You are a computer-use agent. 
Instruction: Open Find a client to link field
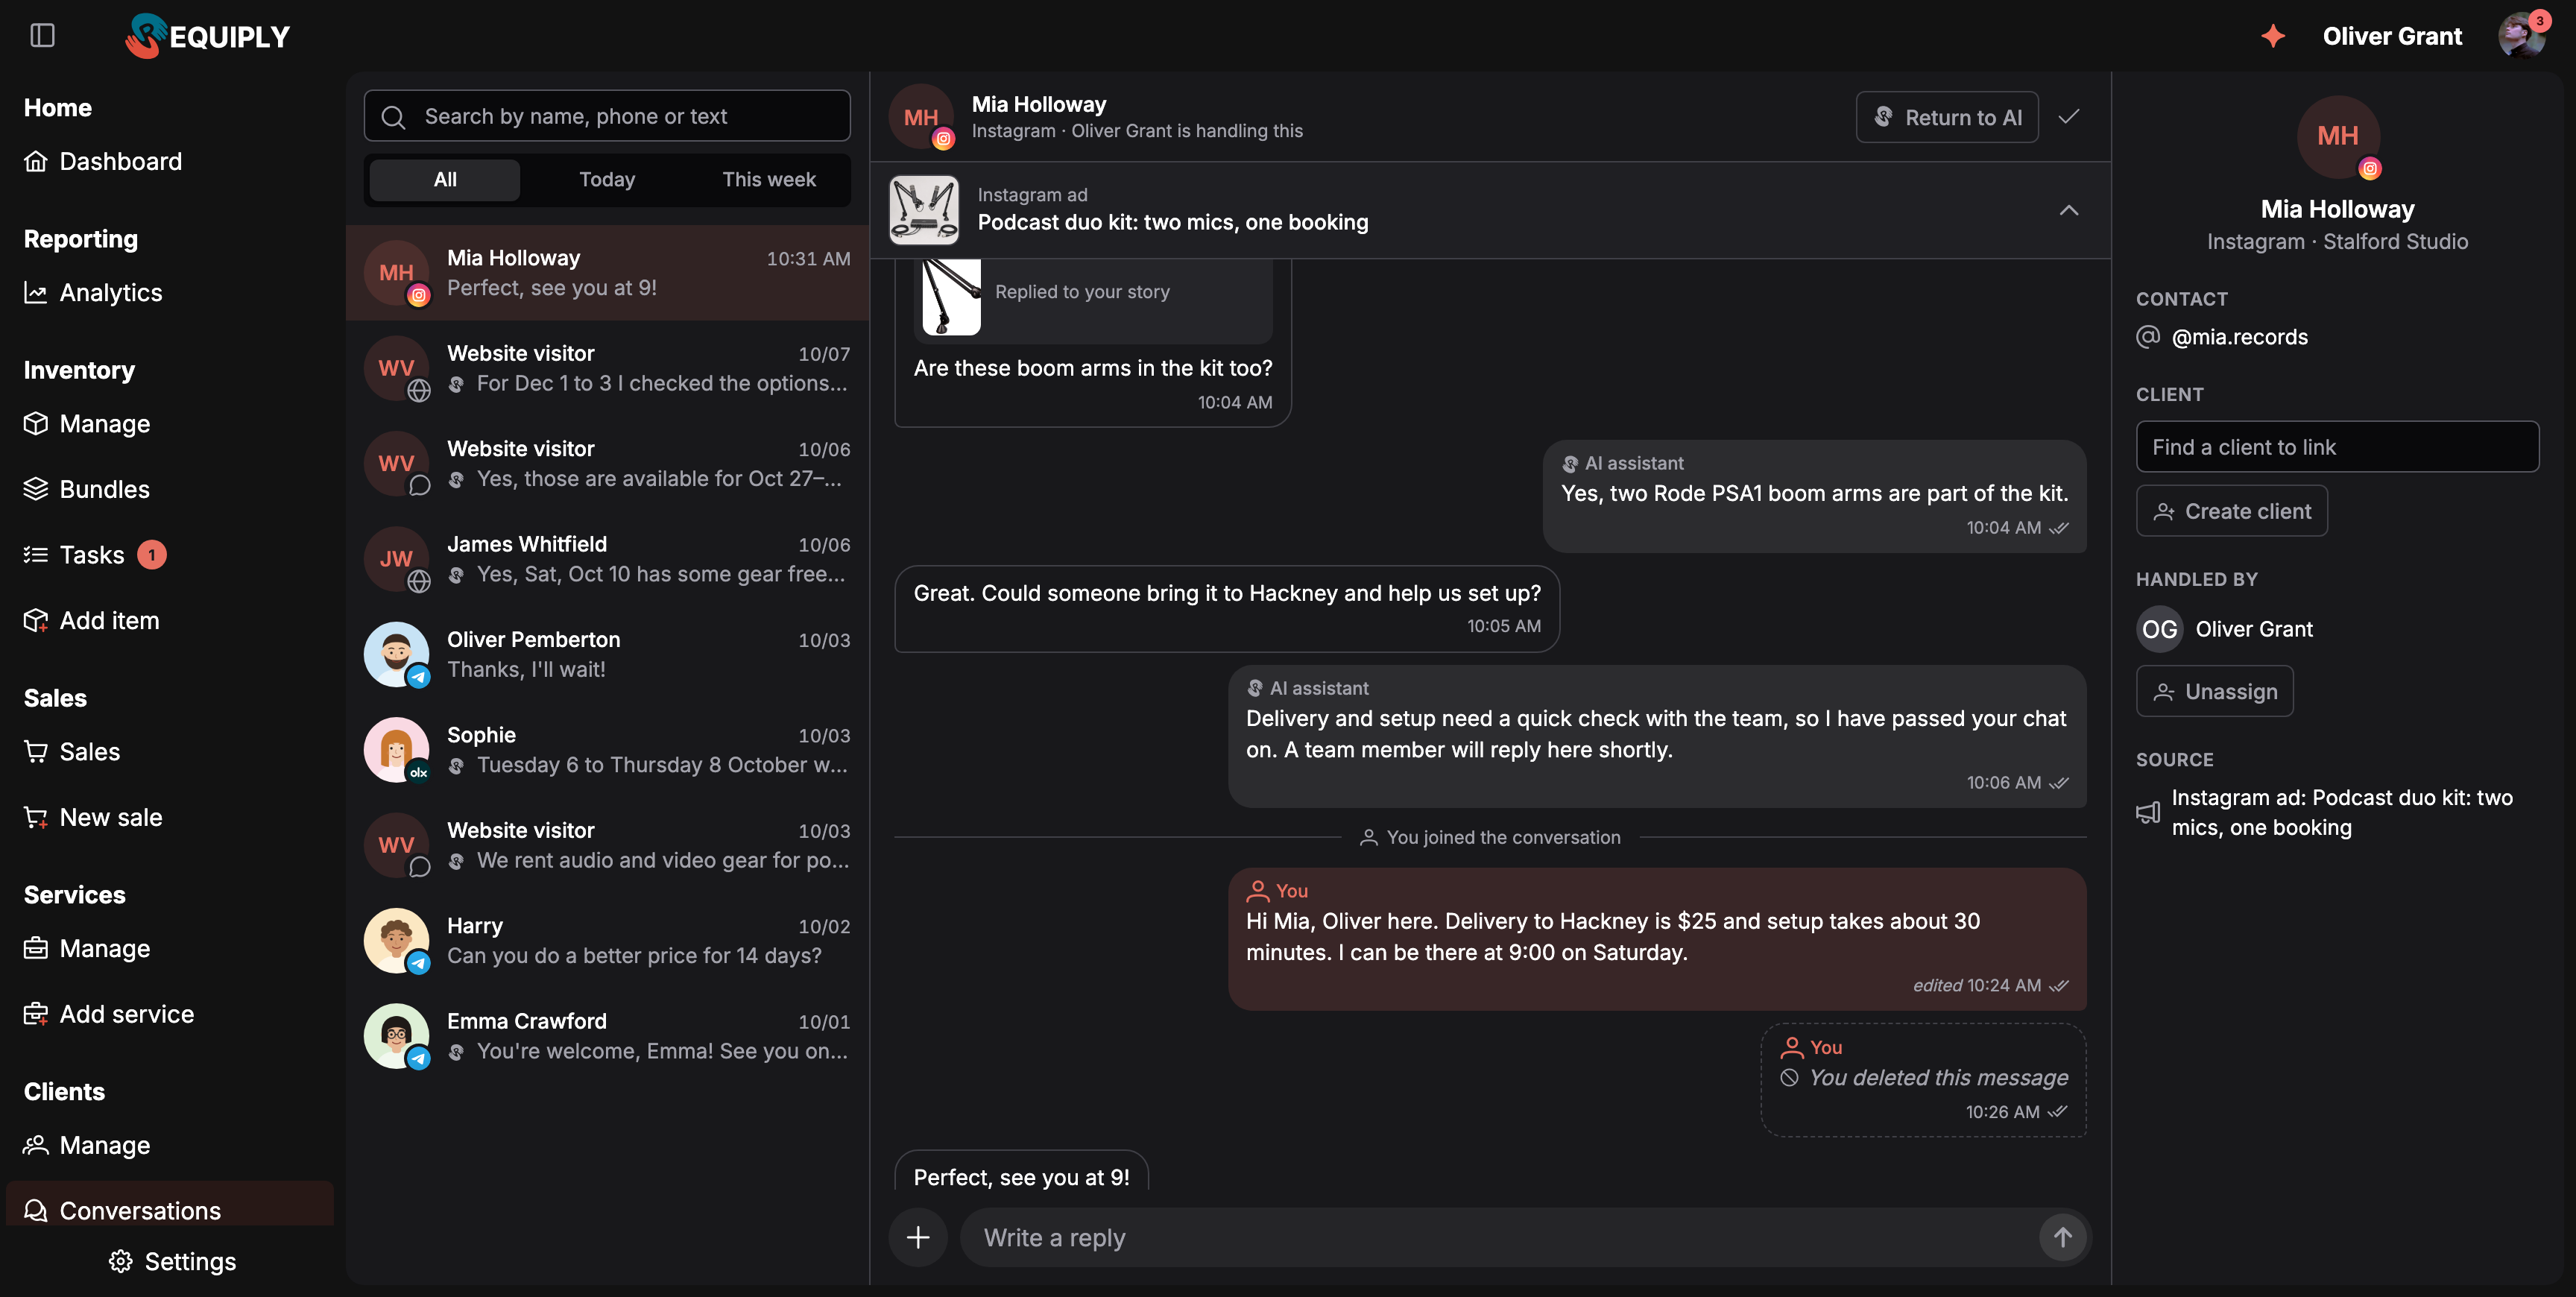2337,447
